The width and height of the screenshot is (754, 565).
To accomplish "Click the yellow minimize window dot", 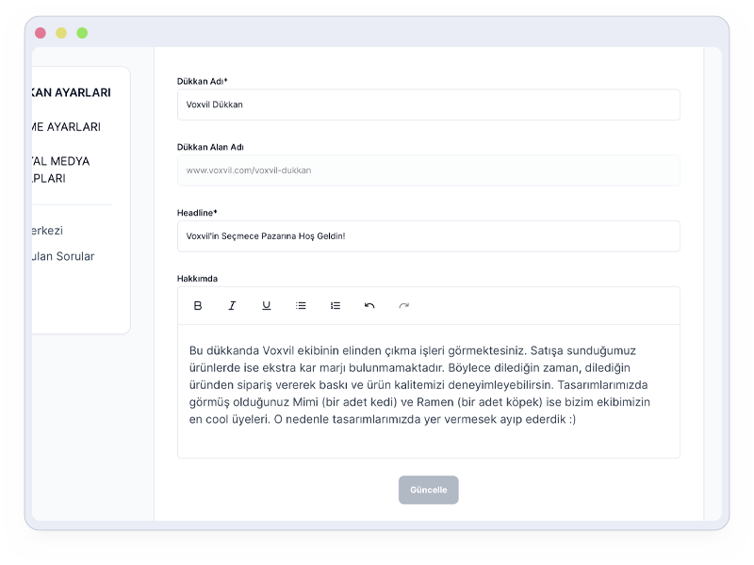I will point(61,33).
